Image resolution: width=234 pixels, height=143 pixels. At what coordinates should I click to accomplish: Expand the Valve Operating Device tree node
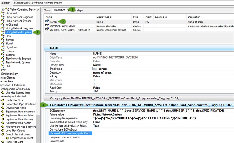pos(3,9)
